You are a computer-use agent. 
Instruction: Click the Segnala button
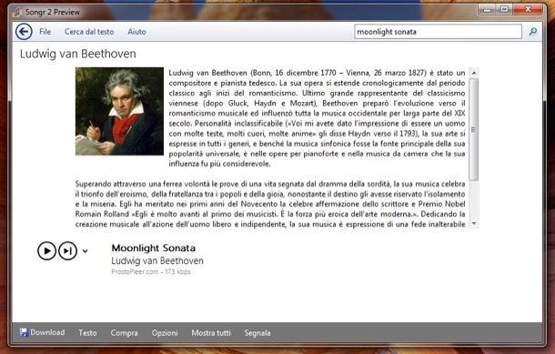pyautogui.click(x=257, y=333)
